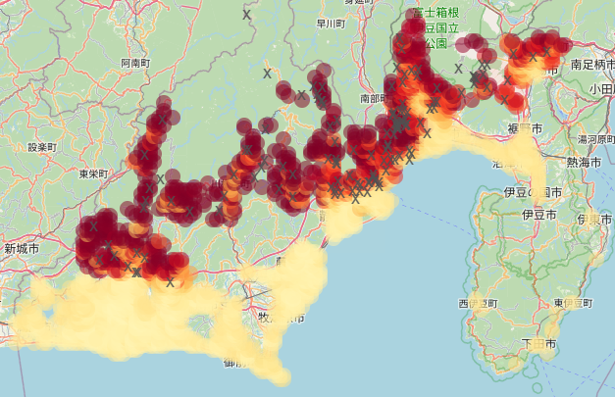Click the 下田市 city label
Image resolution: width=615 pixels, height=397 pixels.
click(538, 345)
